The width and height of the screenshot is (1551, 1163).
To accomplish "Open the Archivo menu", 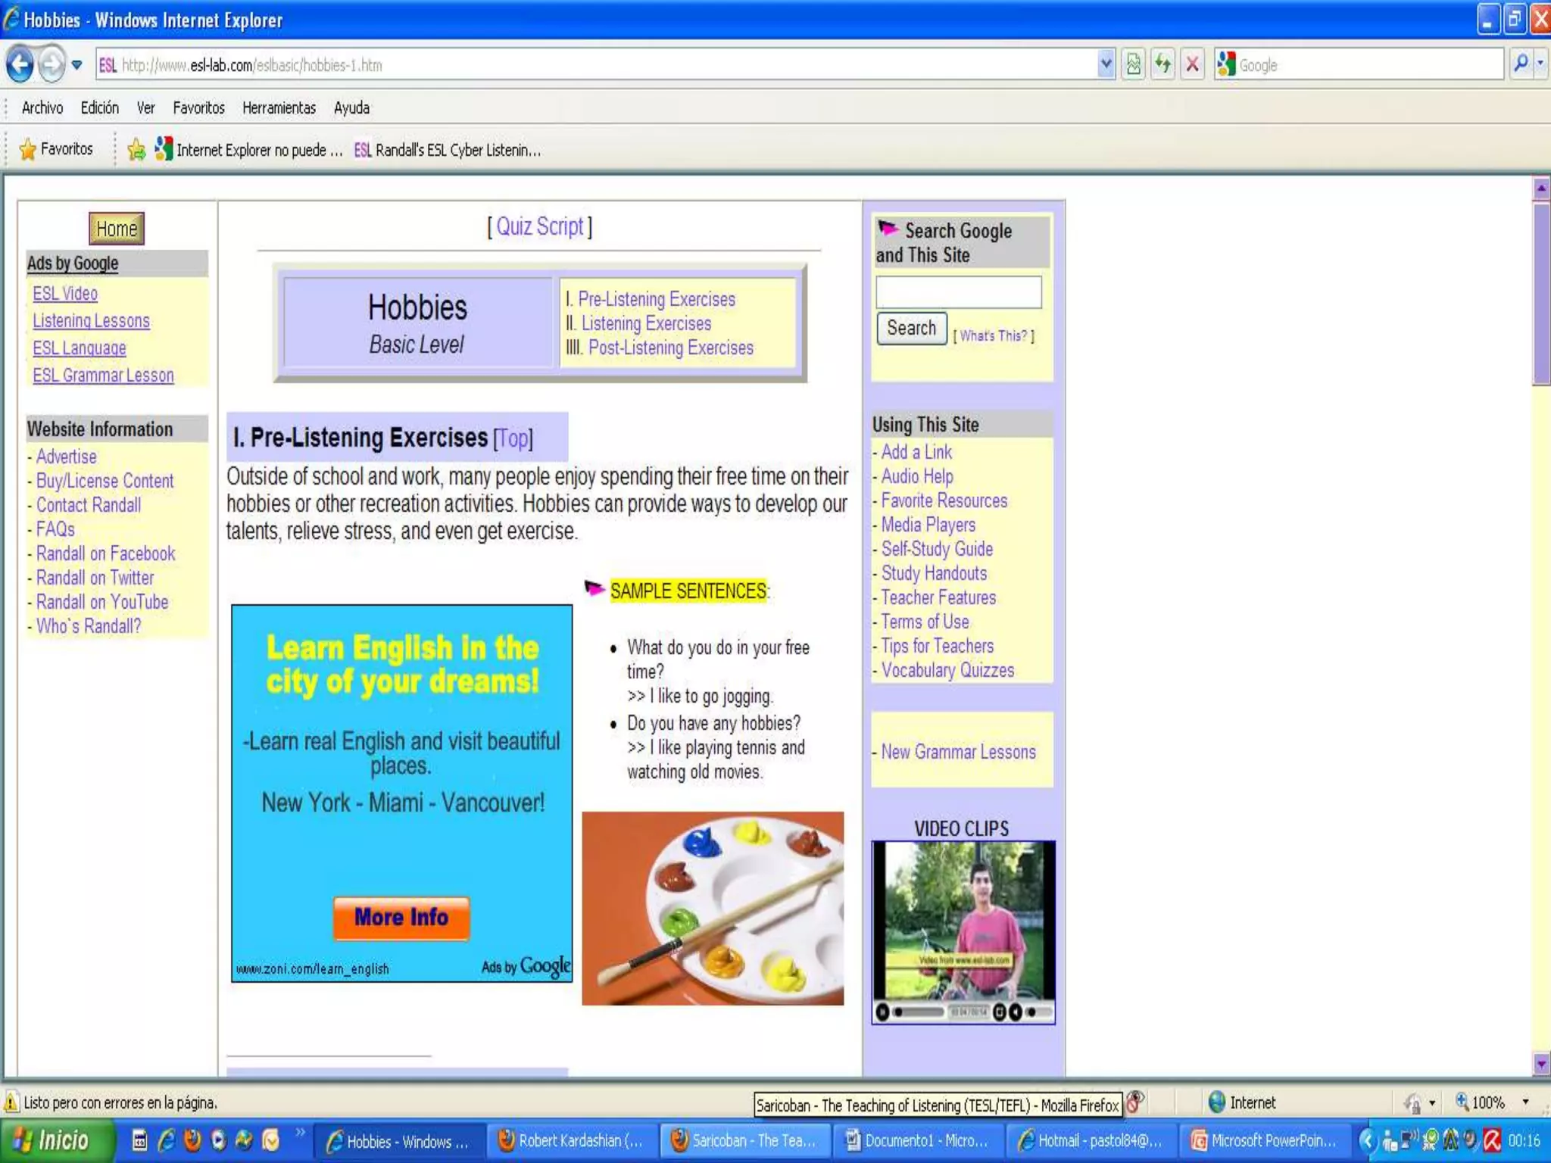I will pyautogui.click(x=42, y=108).
